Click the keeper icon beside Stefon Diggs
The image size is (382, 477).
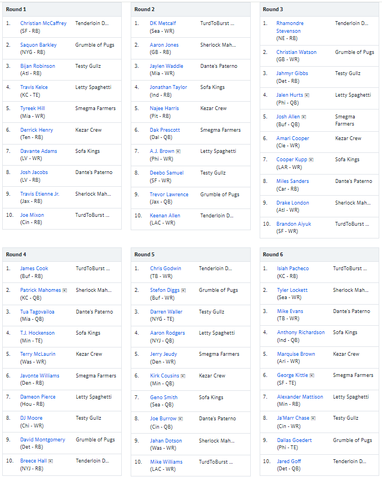pos(183,291)
